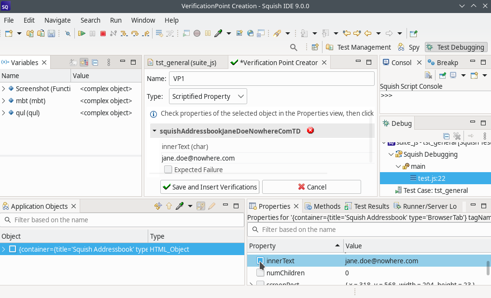Image resolution: width=491 pixels, height=298 pixels.
Task: Click the toolbar search magnifier icon
Action: (x=293, y=47)
